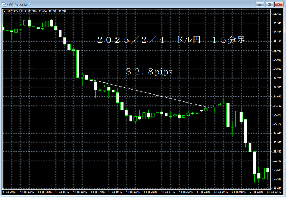Click price scale value 155.450
286x197 pixels.
click(x=277, y=14)
